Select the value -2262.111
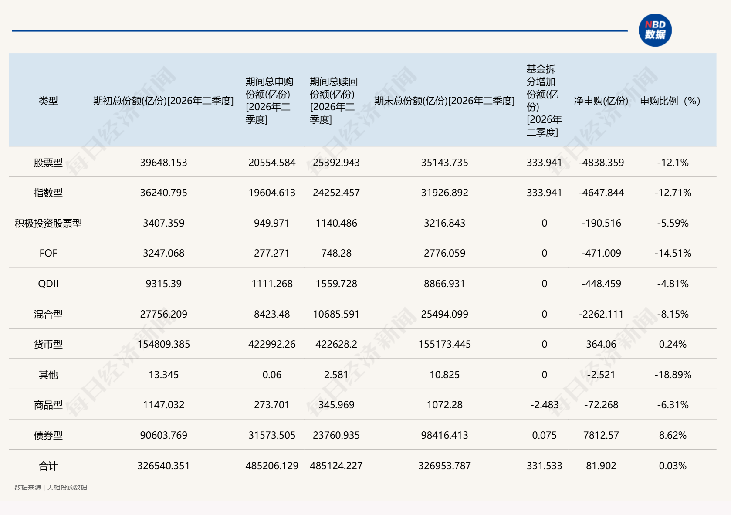731x515 pixels. tap(601, 314)
